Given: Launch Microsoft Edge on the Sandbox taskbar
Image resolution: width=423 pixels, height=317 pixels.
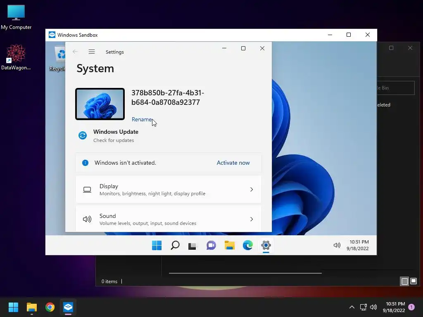Looking at the screenshot, I should point(248,245).
